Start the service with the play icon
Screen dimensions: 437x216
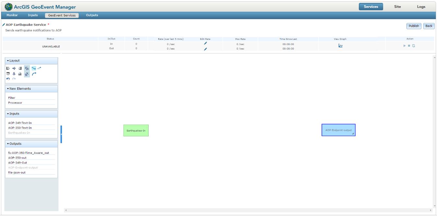405,46
